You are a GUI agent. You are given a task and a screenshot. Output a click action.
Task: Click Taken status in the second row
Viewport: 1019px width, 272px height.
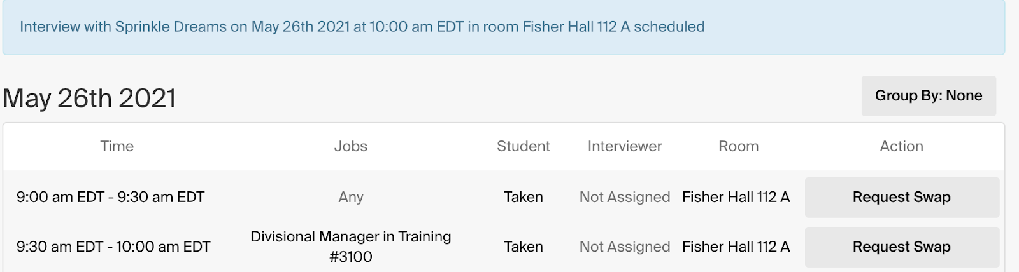[524, 247]
